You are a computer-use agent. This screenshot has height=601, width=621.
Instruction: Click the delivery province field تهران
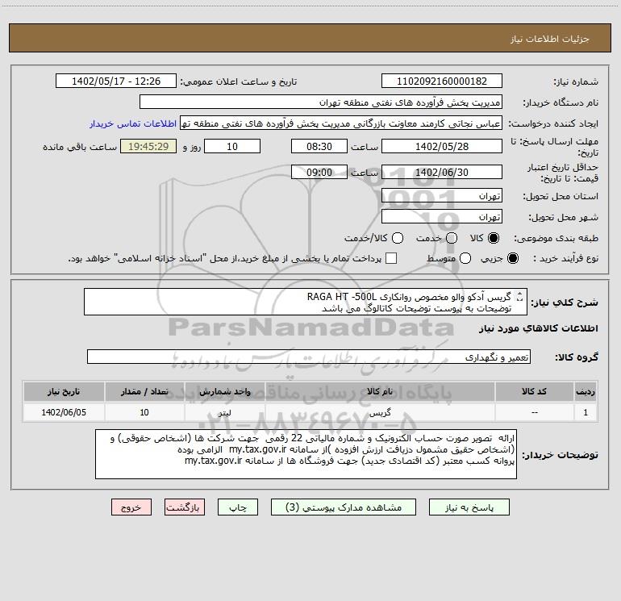coord(442,196)
